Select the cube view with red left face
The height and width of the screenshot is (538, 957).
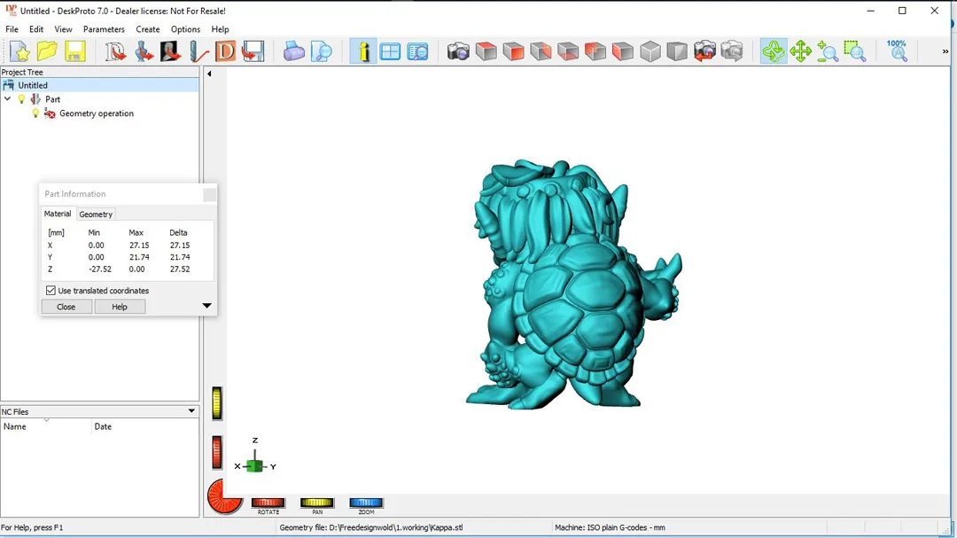coord(623,51)
